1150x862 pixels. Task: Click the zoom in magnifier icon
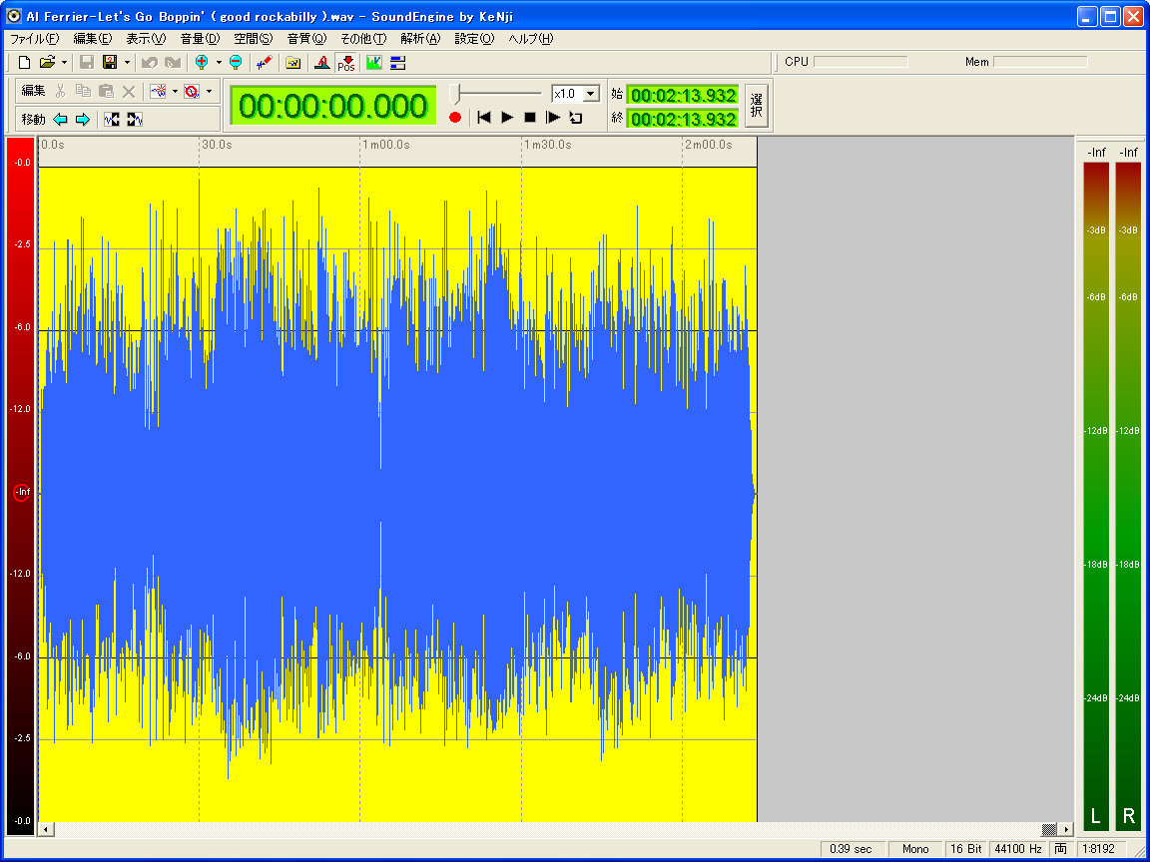point(202,62)
